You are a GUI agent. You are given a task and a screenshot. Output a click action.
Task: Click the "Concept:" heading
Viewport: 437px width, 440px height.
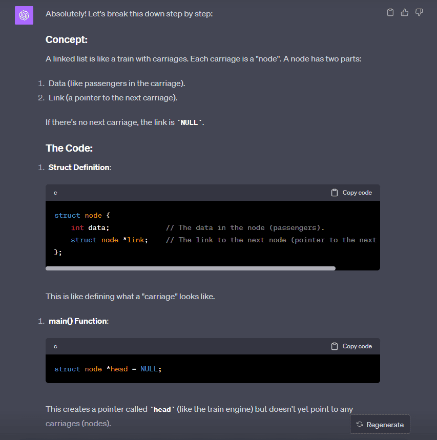point(66,39)
